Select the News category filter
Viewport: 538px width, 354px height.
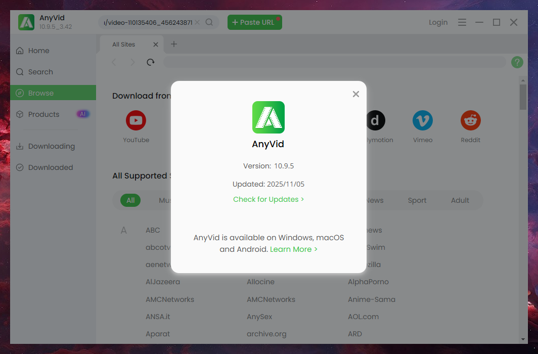click(375, 200)
